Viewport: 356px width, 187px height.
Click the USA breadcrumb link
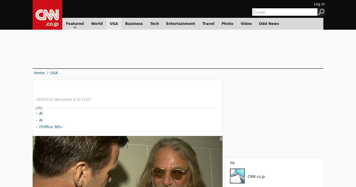[54, 73]
